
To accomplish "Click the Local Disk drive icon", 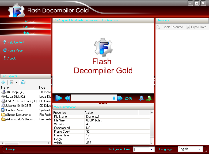I will point(3,96).
